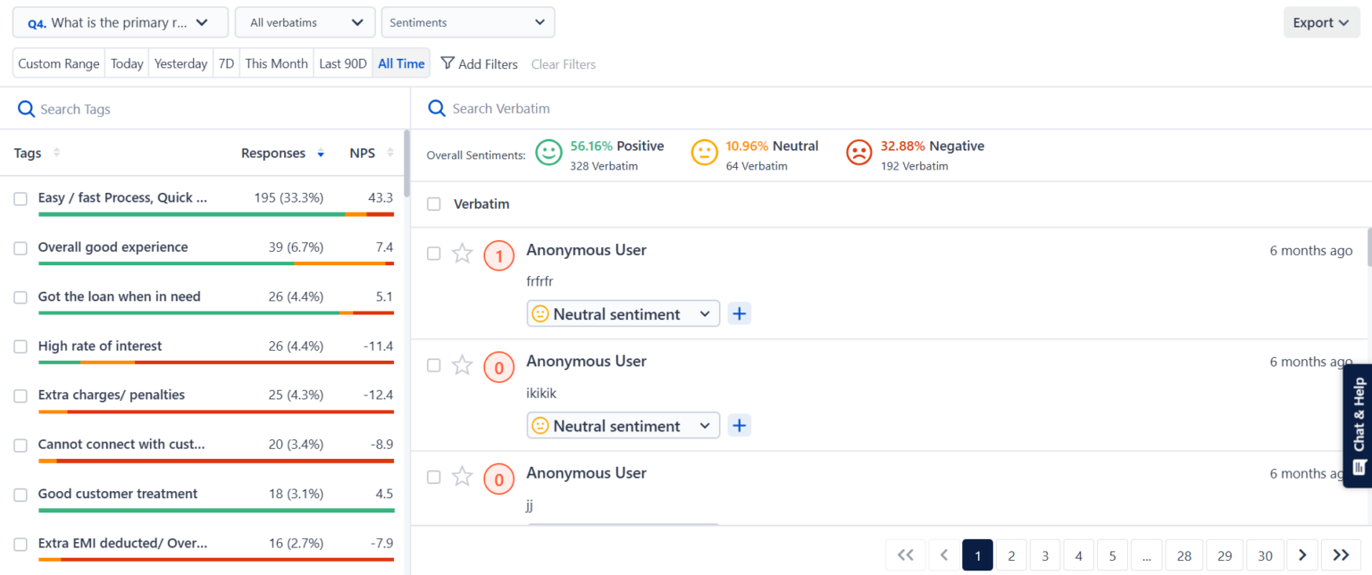Click the sentiment bar under High rate of interest
Screen dimensions: 1372x575
coord(216,363)
